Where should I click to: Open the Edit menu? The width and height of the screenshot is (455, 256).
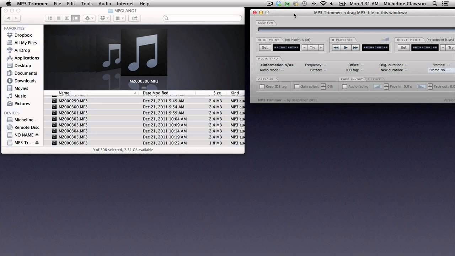click(x=71, y=4)
